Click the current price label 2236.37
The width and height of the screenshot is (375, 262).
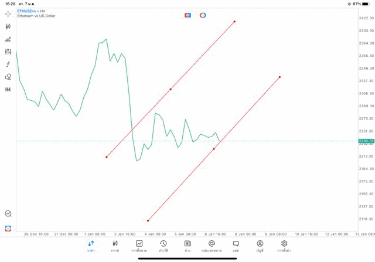[367, 141]
